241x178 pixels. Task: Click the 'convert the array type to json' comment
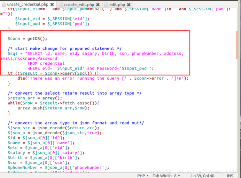[76, 123]
